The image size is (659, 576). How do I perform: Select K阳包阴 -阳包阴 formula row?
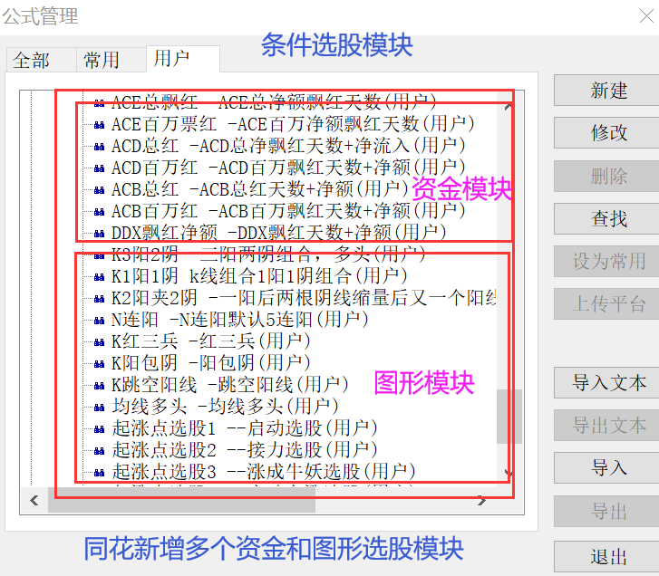coord(211,364)
